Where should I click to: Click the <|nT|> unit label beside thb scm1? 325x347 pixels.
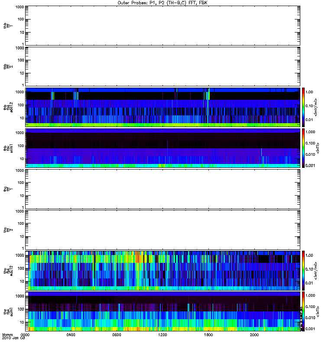click(x=318, y=148)
